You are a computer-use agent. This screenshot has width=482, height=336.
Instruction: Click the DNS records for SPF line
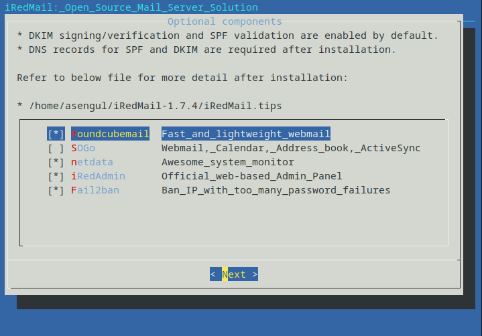click(x=206, y=50)
